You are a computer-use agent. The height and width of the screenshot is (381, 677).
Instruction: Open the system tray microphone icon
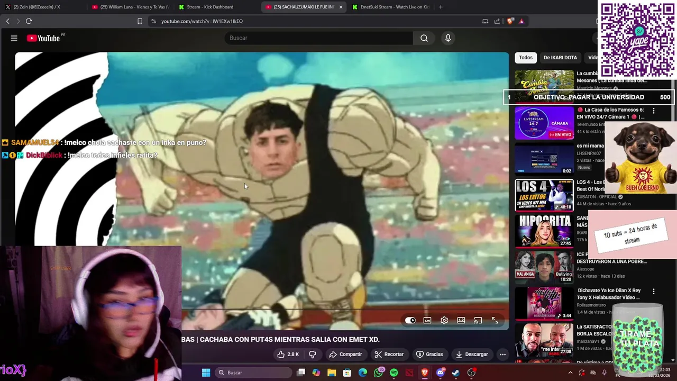point(604,373)
